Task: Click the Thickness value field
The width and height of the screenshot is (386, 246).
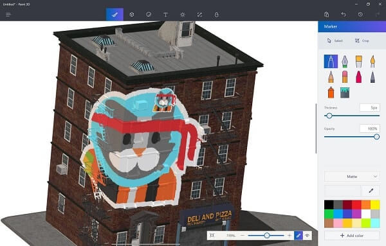Action: pyautogui.click(x=370, y=108)
